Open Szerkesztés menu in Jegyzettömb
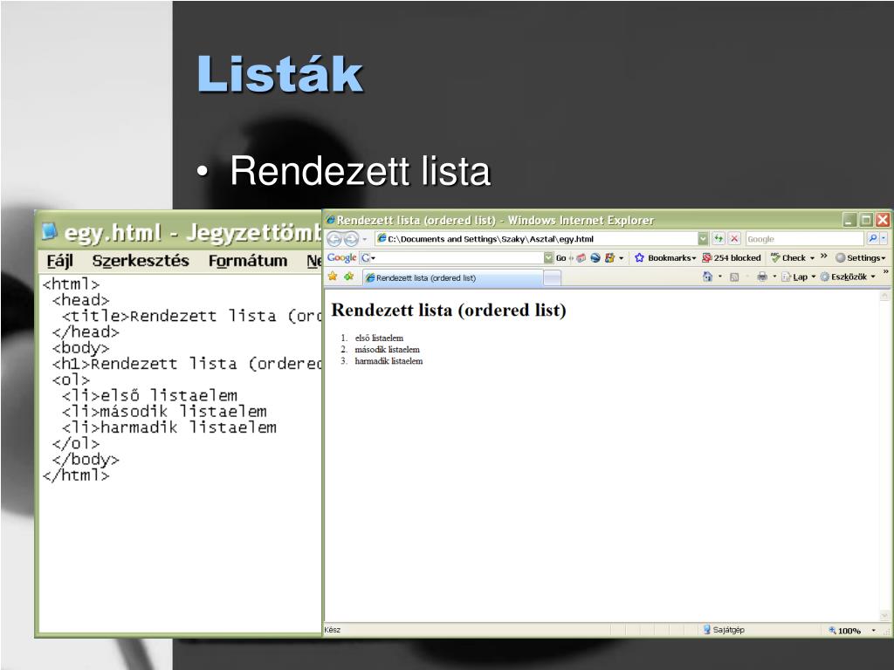Screen dimensions: 894x670 click(141, 261)
